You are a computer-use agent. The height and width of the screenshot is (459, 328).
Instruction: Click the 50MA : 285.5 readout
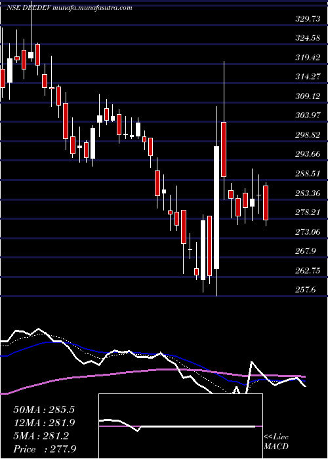44,410
